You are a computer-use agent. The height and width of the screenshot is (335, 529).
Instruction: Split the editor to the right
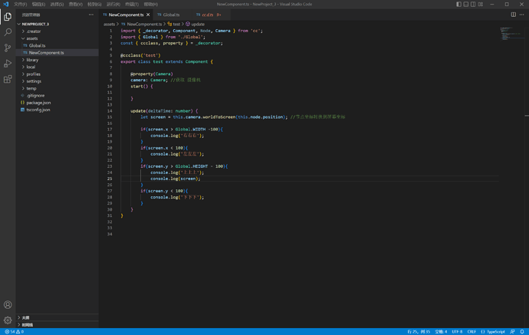pyautogui.click(x=514, y=15)
